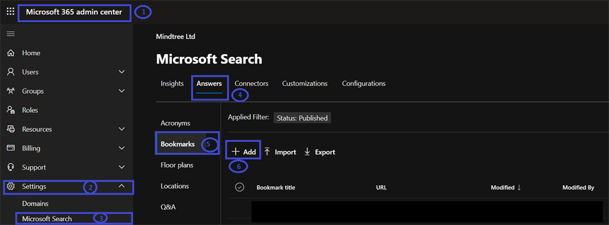The width and height of the screenshot is (609, 225).
Task: Click the Status: Published filter chip
Action: (x=303, y=118)
